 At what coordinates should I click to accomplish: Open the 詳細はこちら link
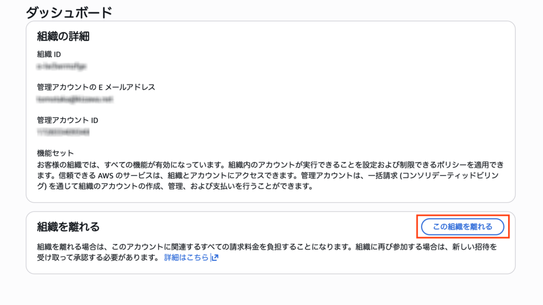[186, 258]
